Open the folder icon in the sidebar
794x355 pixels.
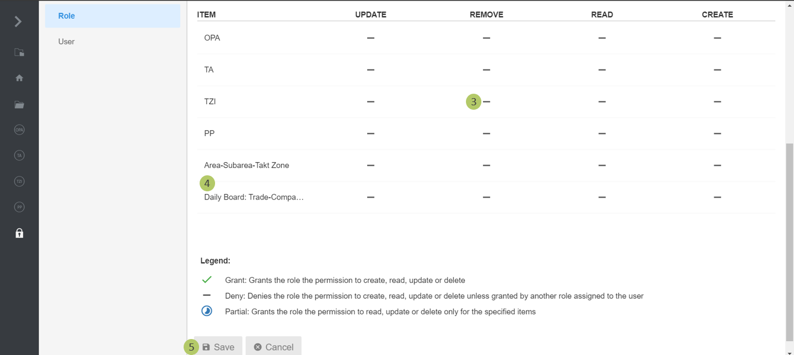click(x=19, y=105)
